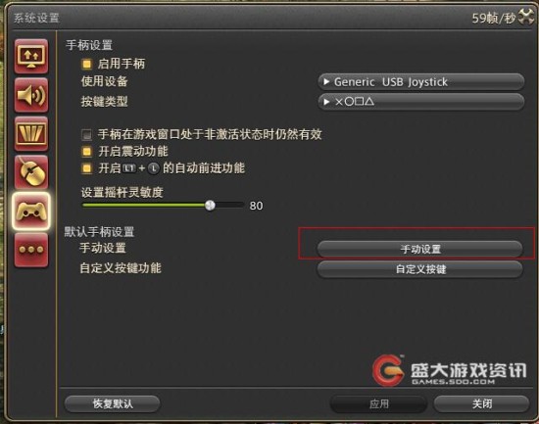This screenshot has width=539, height=424.
Task: Expand the ×○□△ button type dropdown
Action: pos(421,102)
